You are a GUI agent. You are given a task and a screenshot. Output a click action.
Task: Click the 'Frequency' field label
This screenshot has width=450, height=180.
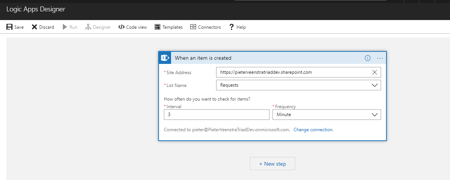click(285, 107)
